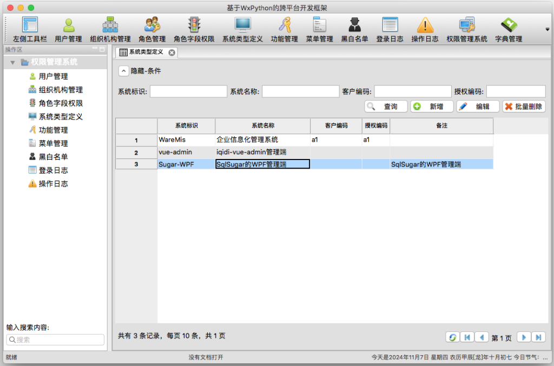
Task: Click the 操作区 panel maximize icon
Action: [102, 49]
